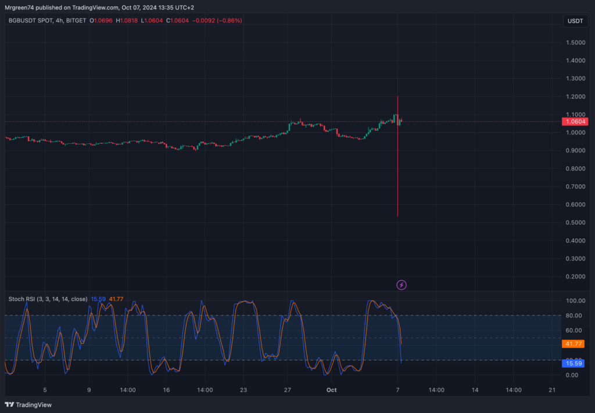Click the orange 41.77 Stoch RSI label
This screenshot has height=413, width=595.
(574, 344)
